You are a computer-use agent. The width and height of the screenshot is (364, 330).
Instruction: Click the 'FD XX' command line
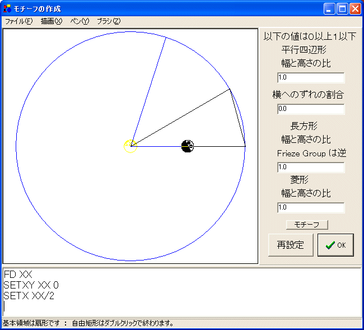pyautogui.click(x=18, y=275)
